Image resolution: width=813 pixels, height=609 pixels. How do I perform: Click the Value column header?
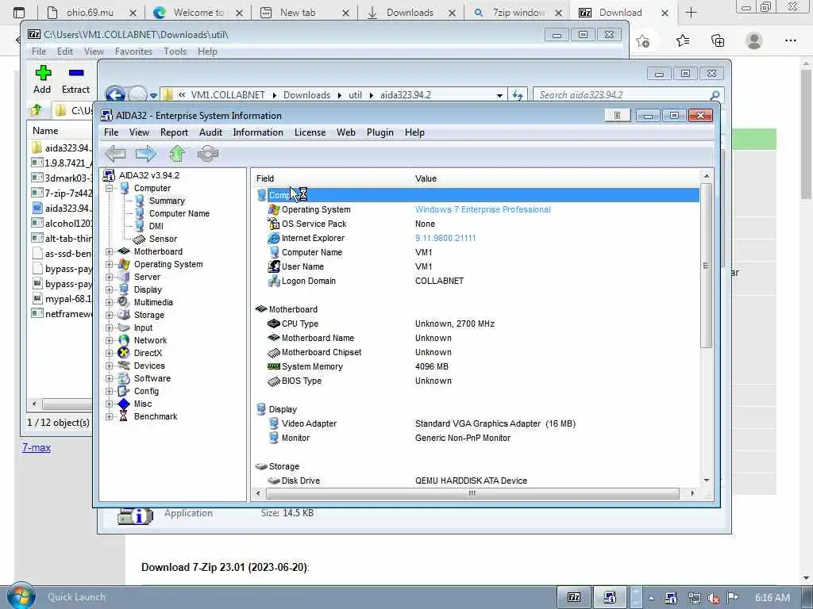(x=426, y=178)
